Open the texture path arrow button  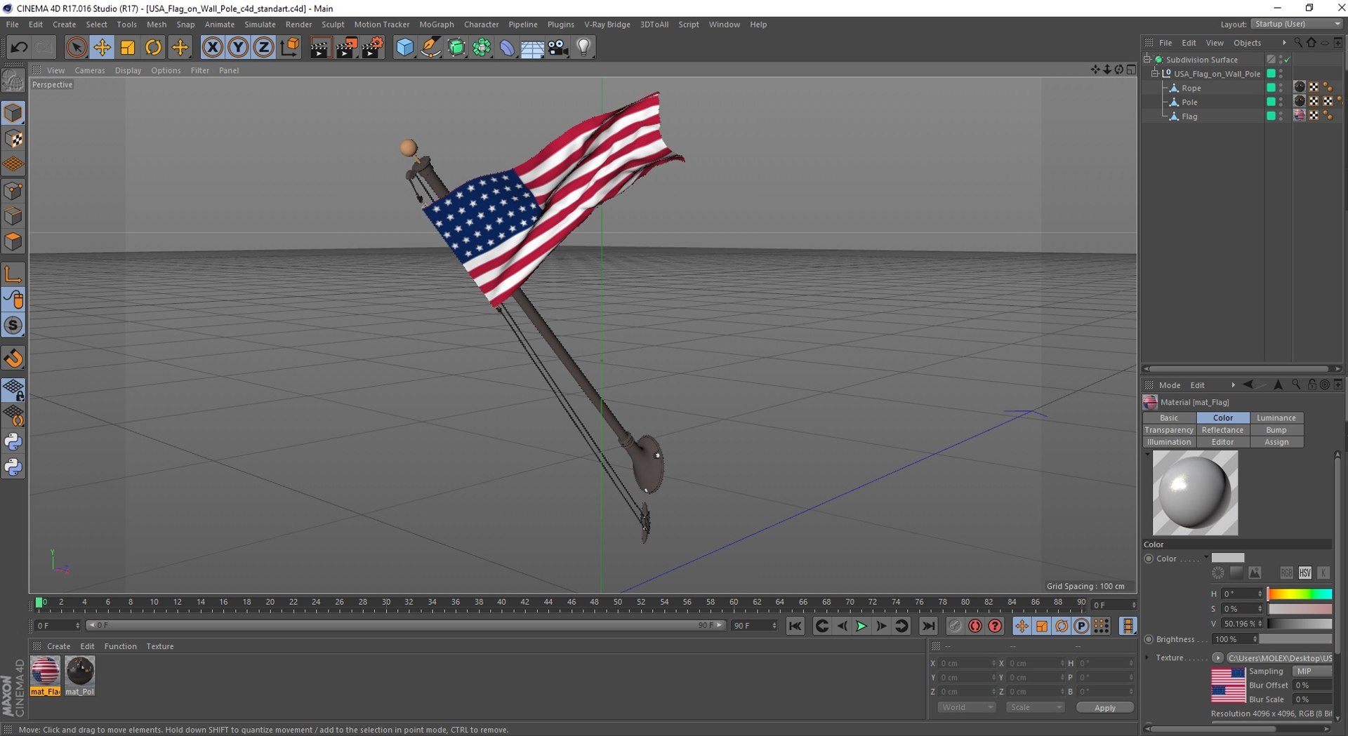click(x=1218, y=658)
